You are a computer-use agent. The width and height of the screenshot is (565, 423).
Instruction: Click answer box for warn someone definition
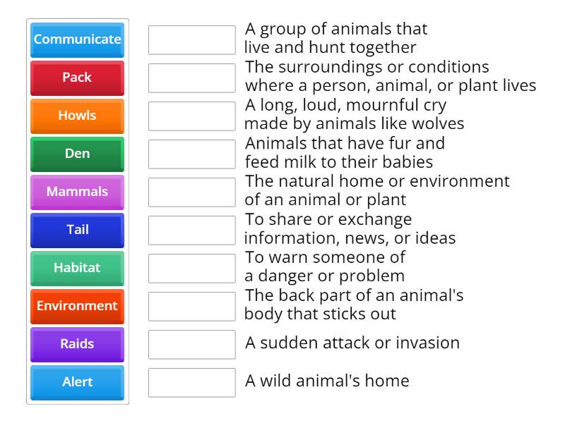(192, 269)
